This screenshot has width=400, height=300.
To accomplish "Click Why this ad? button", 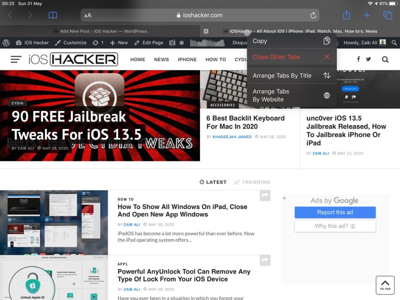I will coord(335,226).
